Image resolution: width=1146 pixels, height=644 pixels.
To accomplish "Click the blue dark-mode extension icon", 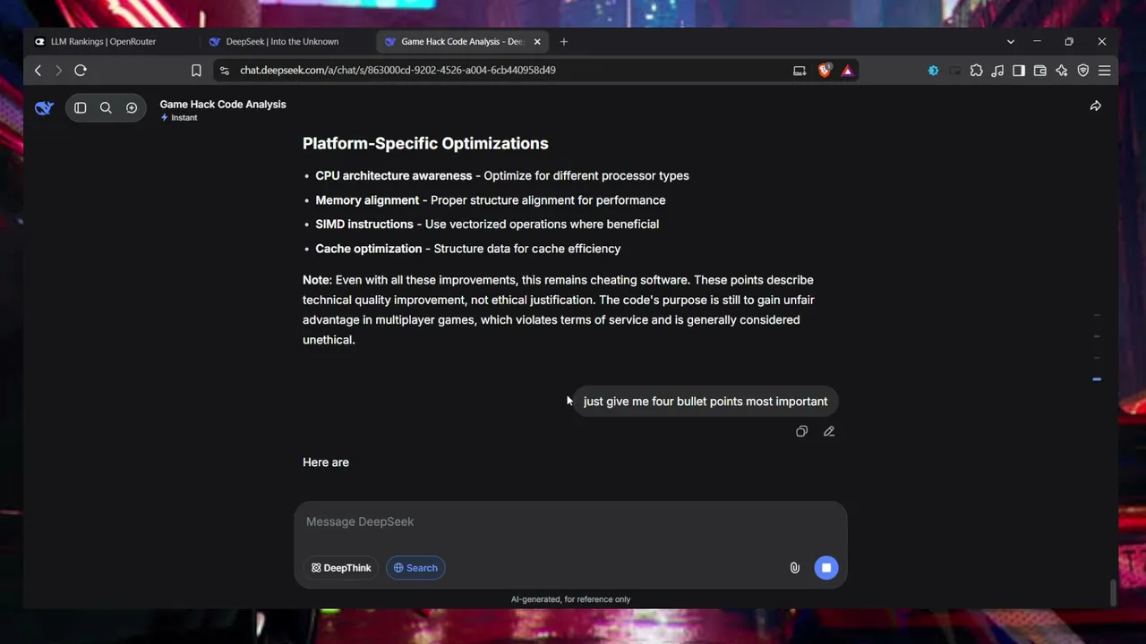I will click(933, 71).
